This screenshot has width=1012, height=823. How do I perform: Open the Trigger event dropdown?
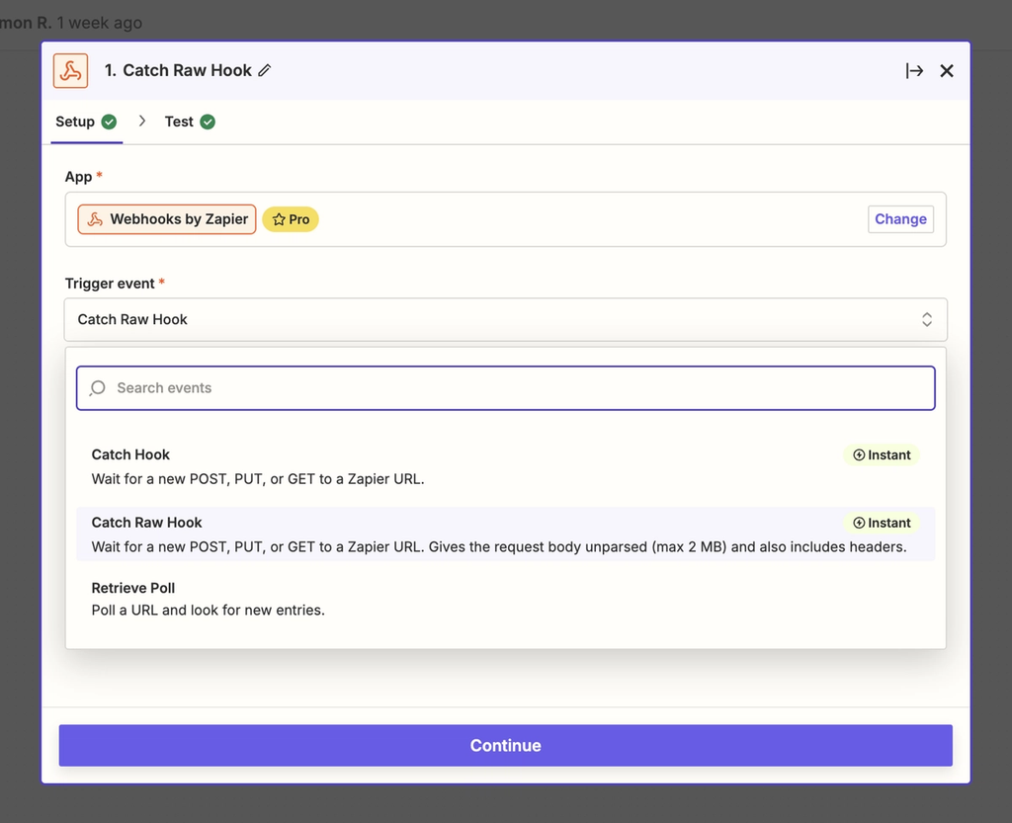point(505,319)
